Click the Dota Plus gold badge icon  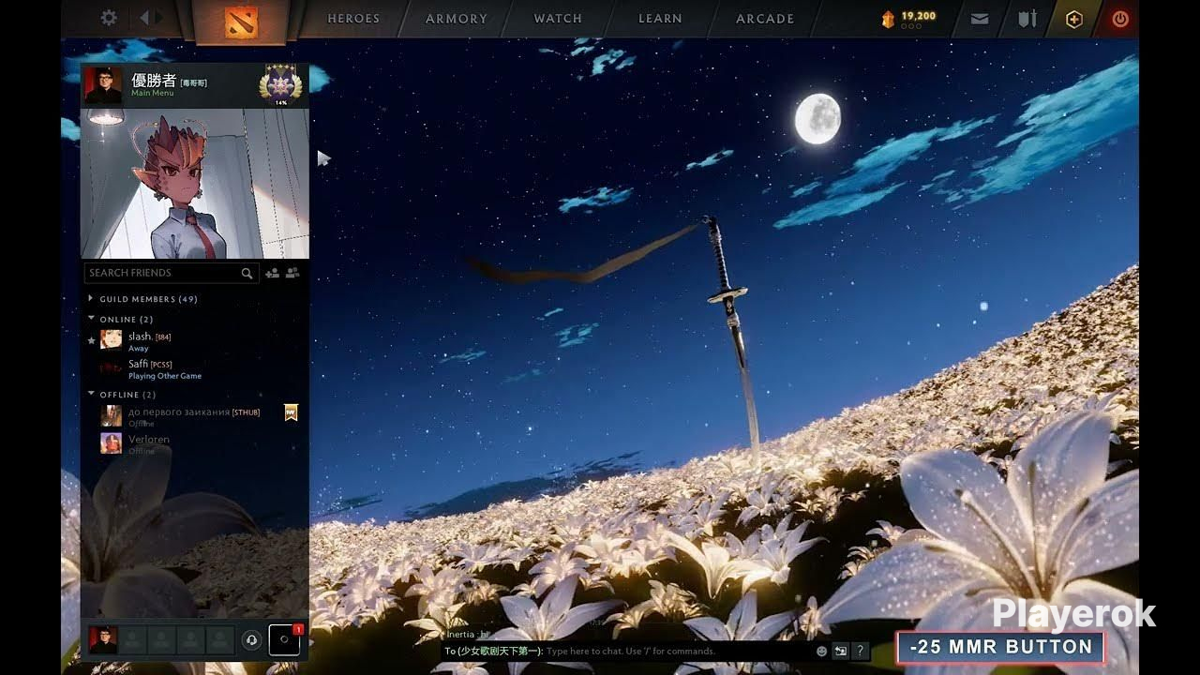[x=1074, y=19]
